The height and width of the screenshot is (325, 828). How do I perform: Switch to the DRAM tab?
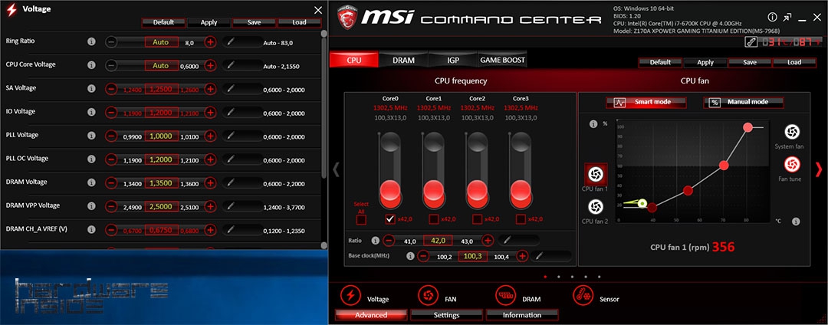tap(403, 60)
